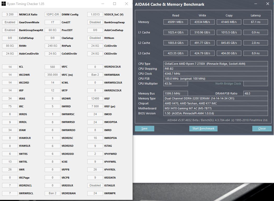Viewport: 274px width, 201px height.
Task: Click the tWR value 26
Action: pyautogui.click(x=10, y=170)
